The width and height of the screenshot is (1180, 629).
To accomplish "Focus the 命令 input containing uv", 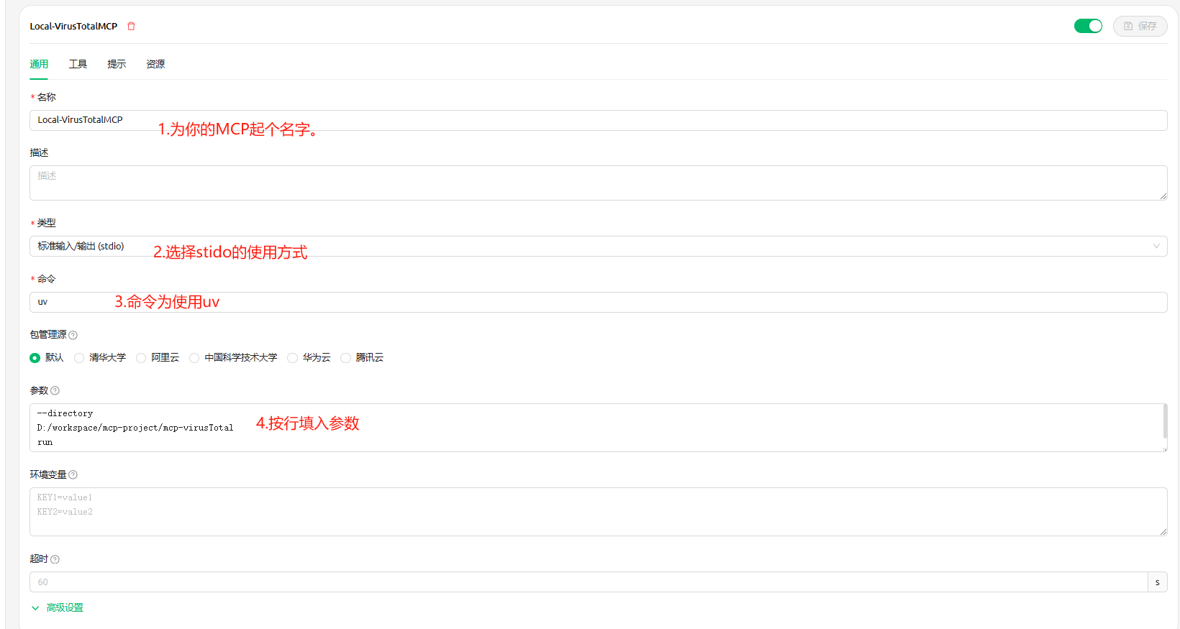I will [598, 302].
